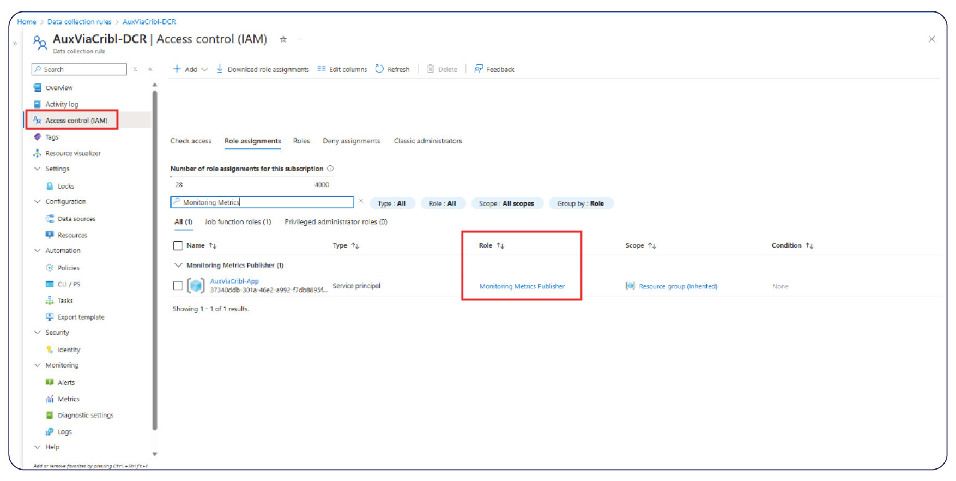Open Tasks icon
The image size is (956, 481).
pyautogui.click(x=50, y=300)
